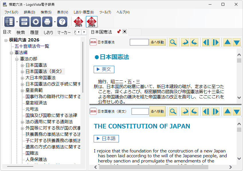Image resolution: width=243 pixels, height=171 pixels.
Task: Open the dropdown arrow beside the printer icon
Action: [x=55, y=22]
